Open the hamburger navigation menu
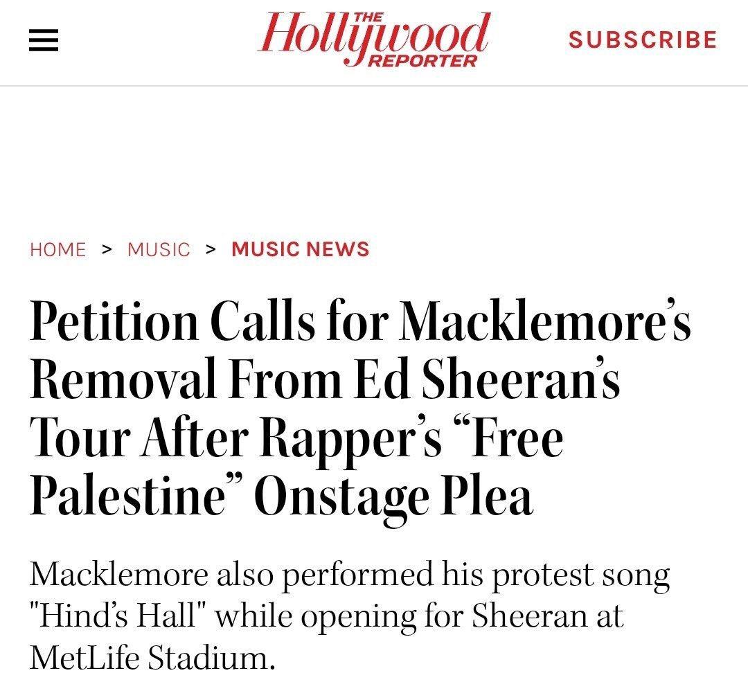The image size is (748, 700). (x=44, y=40)
